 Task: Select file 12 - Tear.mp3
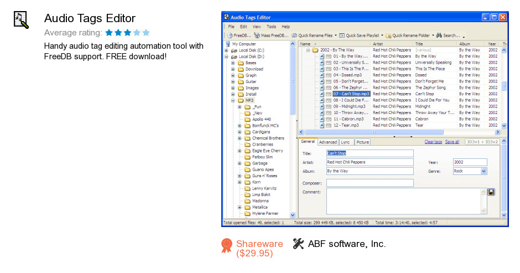(x=346, y=125)
